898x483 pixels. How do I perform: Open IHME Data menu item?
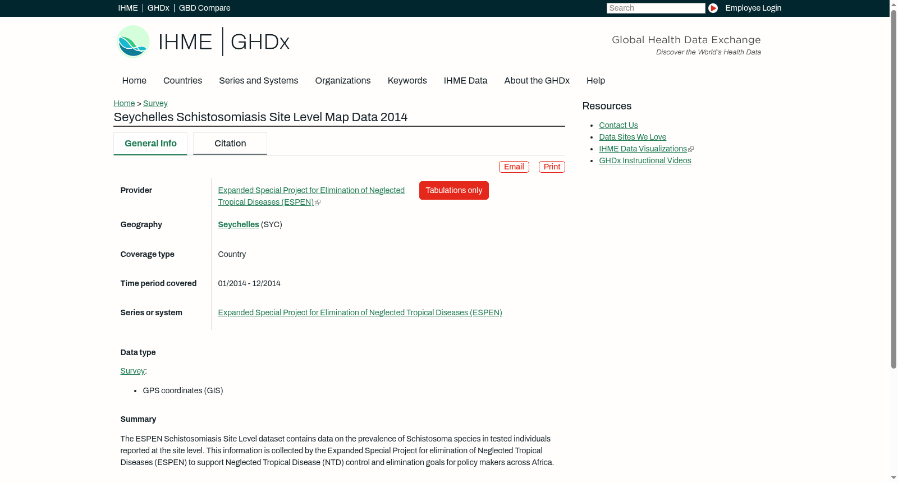point(465,80)
